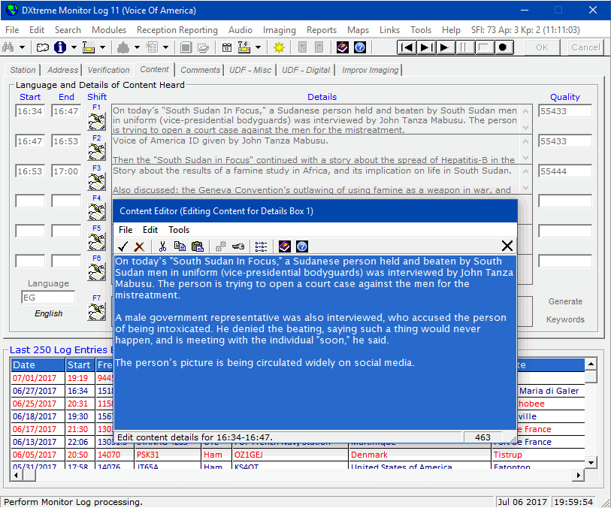Viewport: 611px width, 508px height.
Task: Click the F2 content editor icon
Action: (x=97, y=151)
